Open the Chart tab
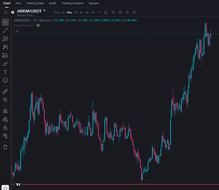 7,3
